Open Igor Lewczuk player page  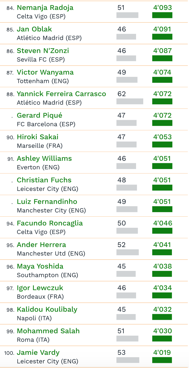(x=40, y=288)
